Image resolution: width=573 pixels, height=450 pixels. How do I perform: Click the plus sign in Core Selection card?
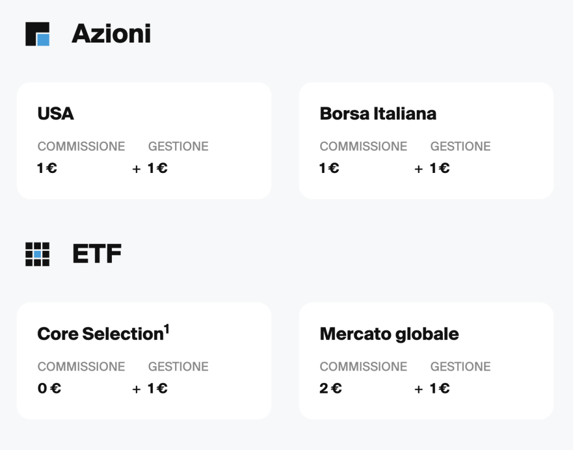pos(137,390)
